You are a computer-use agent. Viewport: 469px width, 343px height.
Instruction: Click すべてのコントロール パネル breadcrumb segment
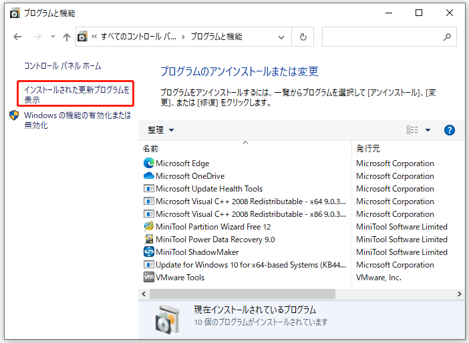coord(138,37)
